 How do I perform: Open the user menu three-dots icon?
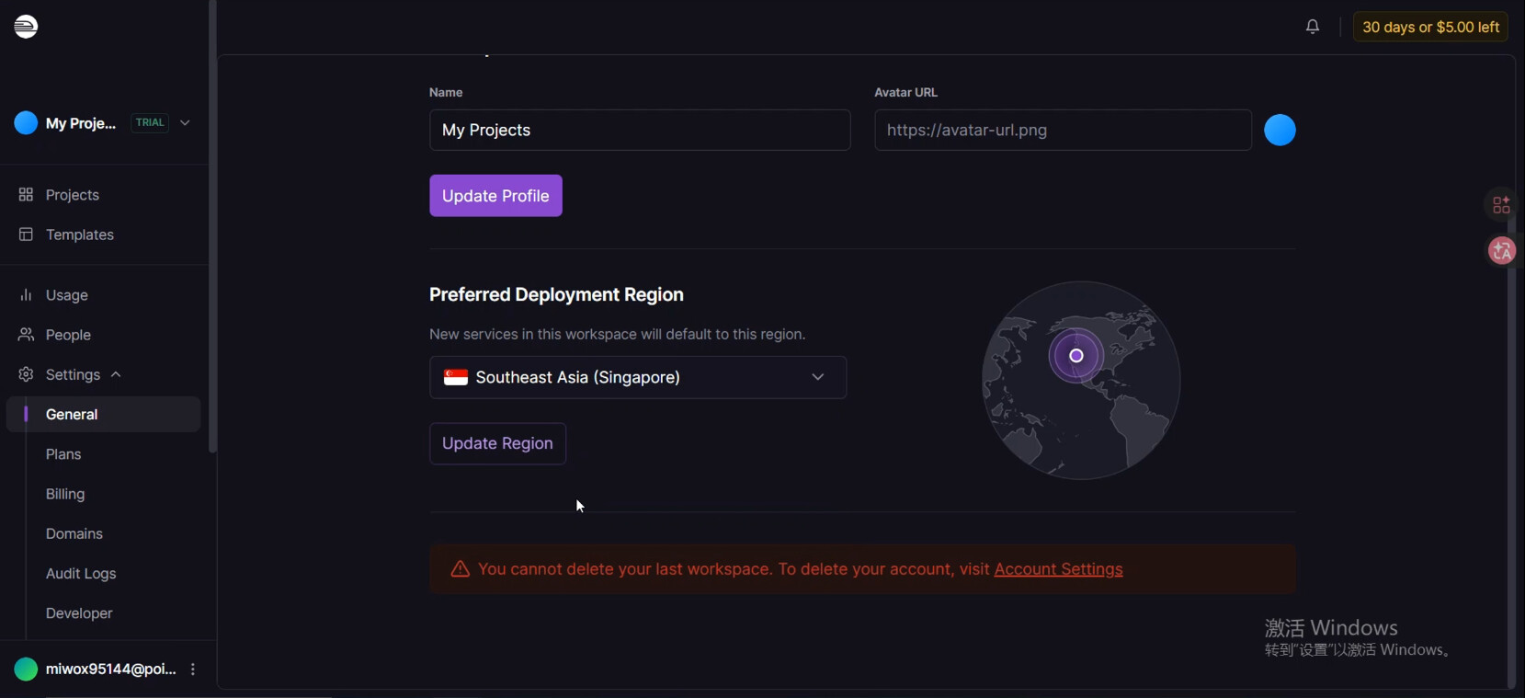click(193, 669)
